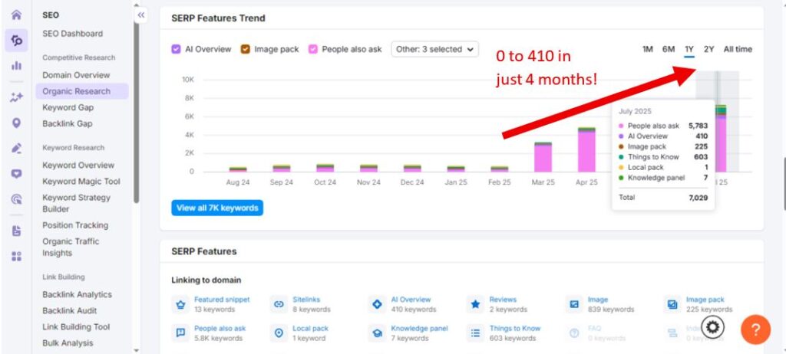Open the Local map pin icon in rail
786x354 pixels.
[x=17, y=123]
